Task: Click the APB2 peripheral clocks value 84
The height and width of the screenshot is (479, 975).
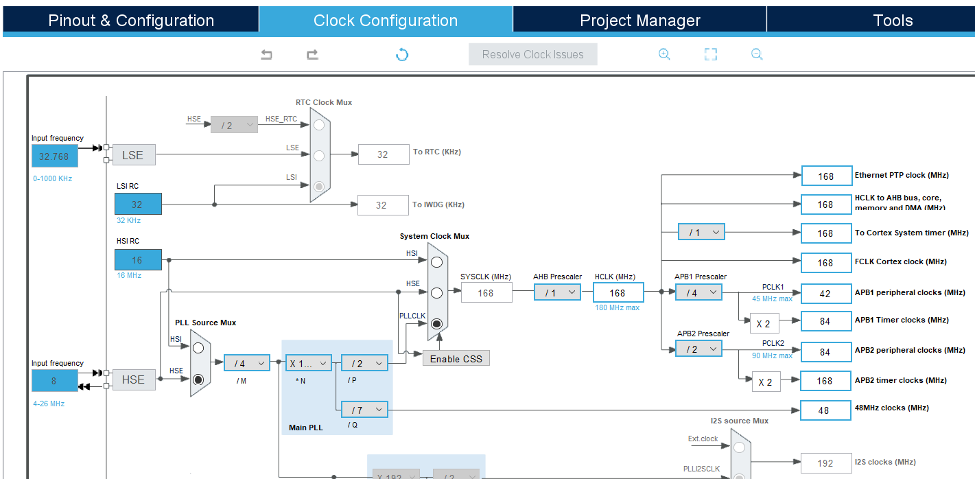Action: 826,351
